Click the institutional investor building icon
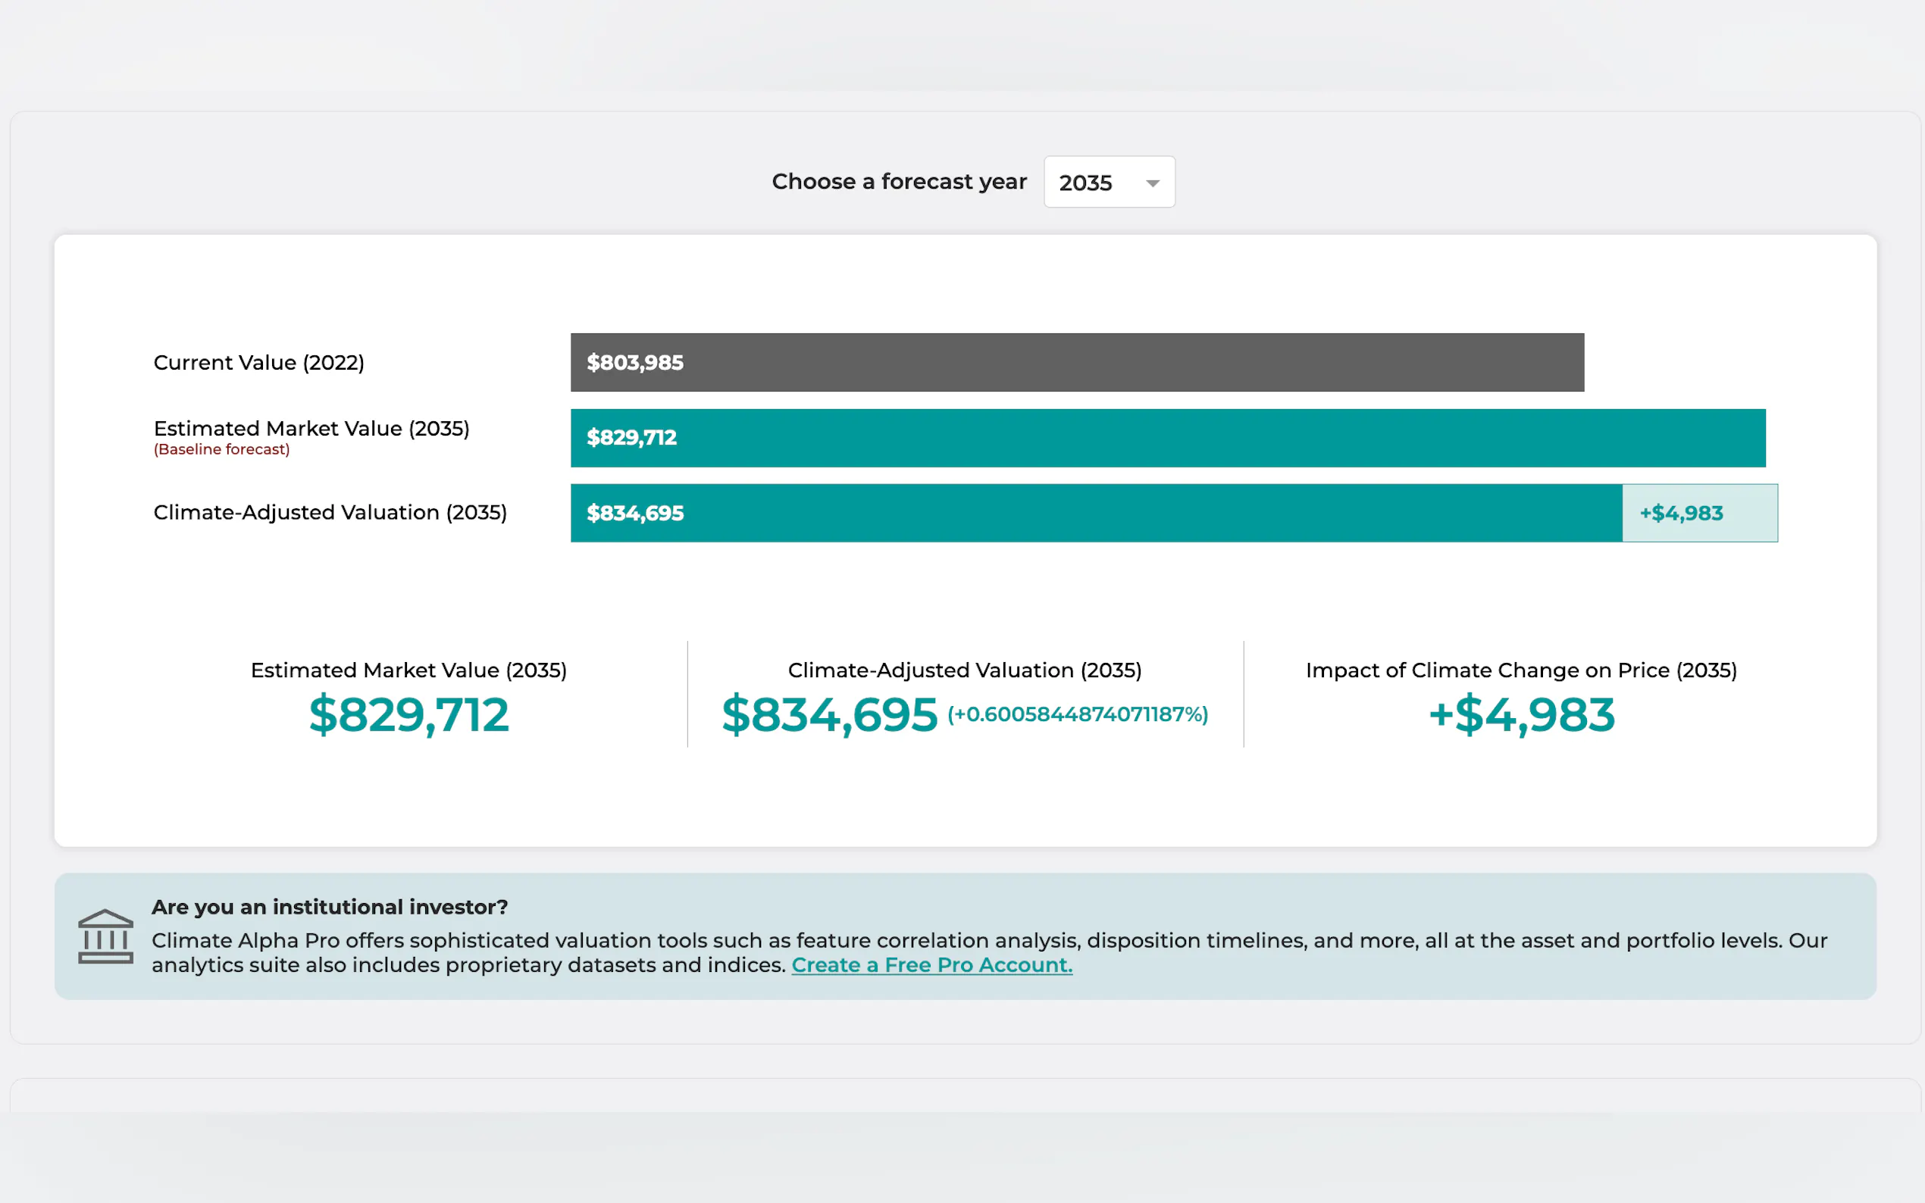The width and height of the screenshot is (1925, 1203). 105,936
